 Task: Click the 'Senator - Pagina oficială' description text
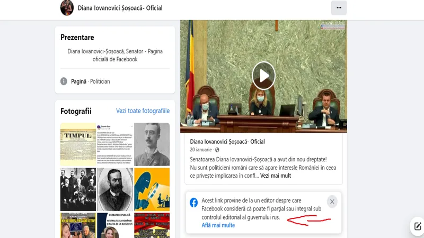click(x=115, y=56)
